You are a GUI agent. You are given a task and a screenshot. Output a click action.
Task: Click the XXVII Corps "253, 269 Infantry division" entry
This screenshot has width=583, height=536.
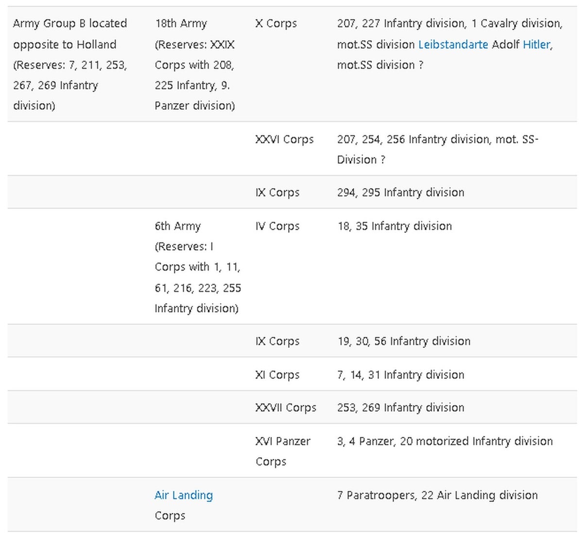point(400,408)
